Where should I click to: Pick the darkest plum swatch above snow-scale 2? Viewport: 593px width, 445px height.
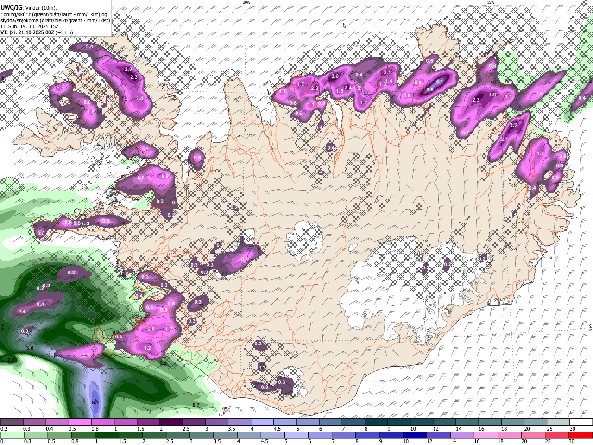(x=171, y=422)
